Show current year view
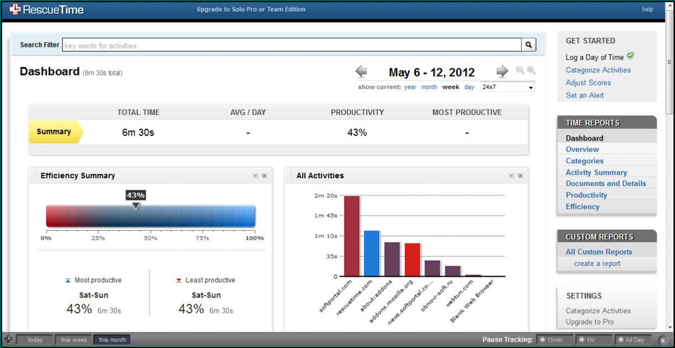Viewport: 675px width, 348px height. coord(410,87)
